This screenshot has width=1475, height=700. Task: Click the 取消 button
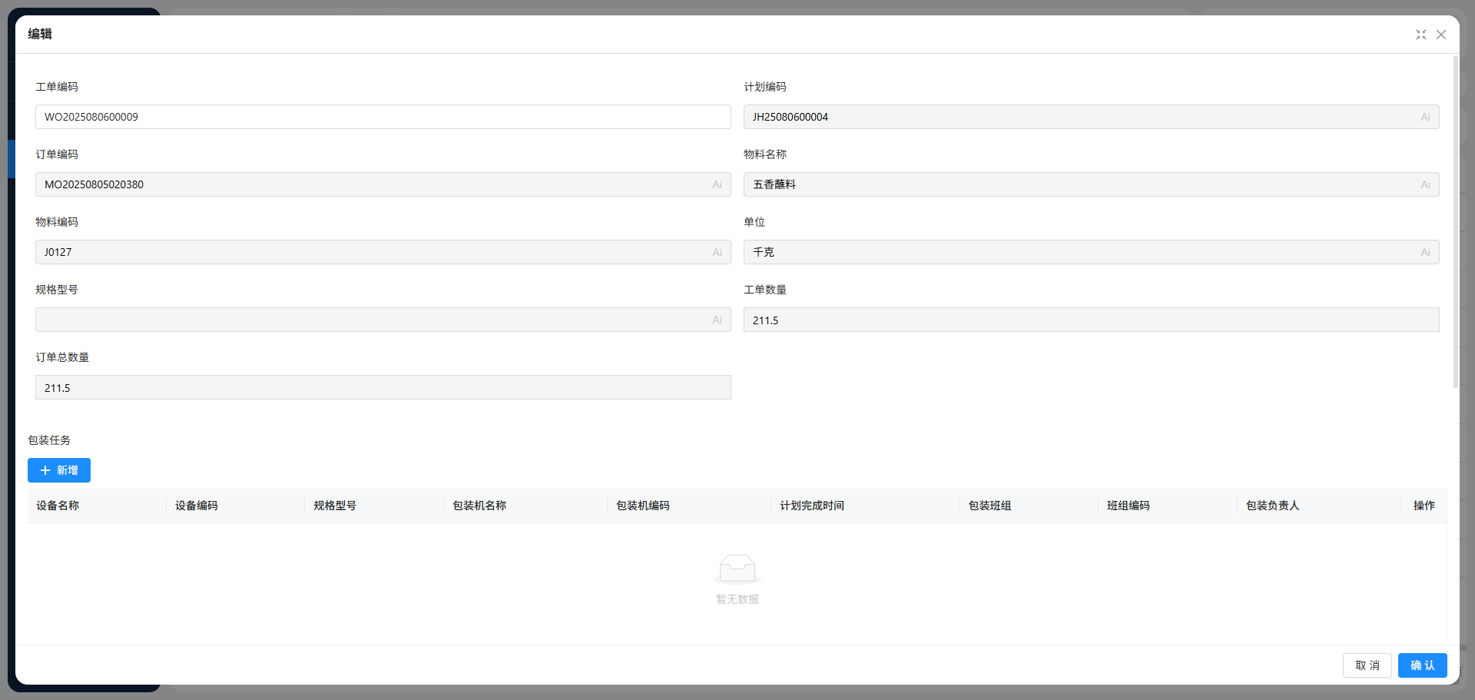[x=1367, y=665]
